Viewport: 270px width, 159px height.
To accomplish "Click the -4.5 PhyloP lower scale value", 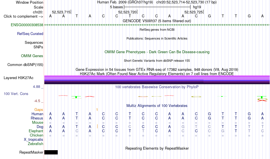I will pos(37,101).
